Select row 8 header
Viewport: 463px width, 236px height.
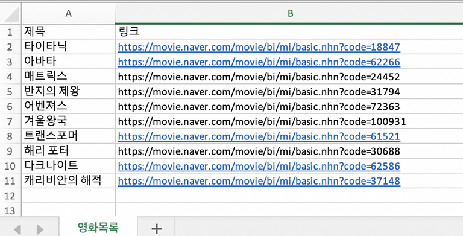10,136
